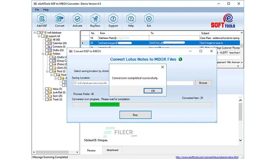The image size is (275, 159).
Task: Open the Help toolbar icon
Action: pyautogui.click(x=131, y=19)
